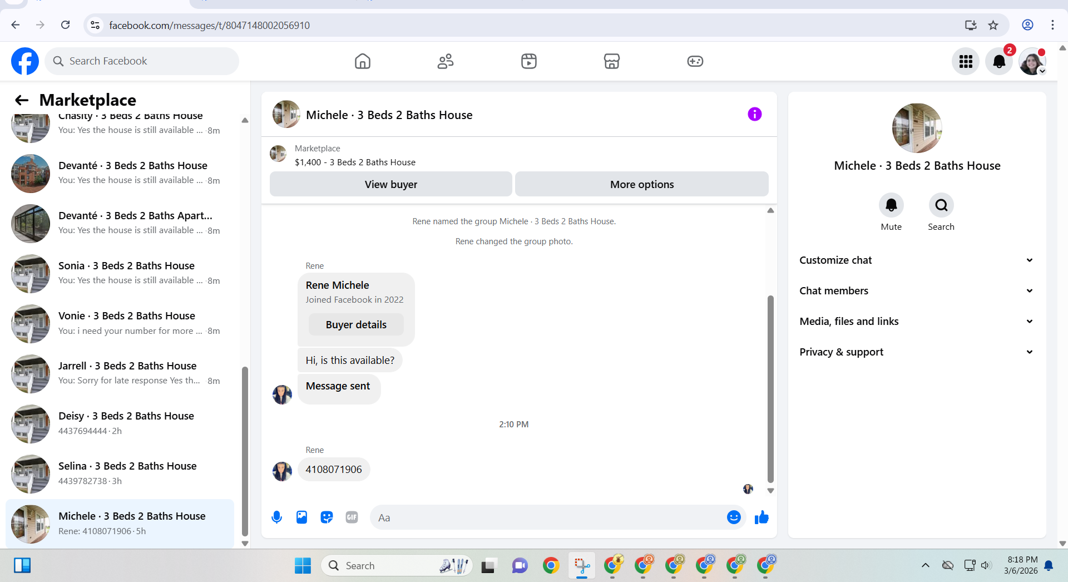Click the Search Facebook field
The height and width of the screenshot is (582, 1068).
[142, 61]
